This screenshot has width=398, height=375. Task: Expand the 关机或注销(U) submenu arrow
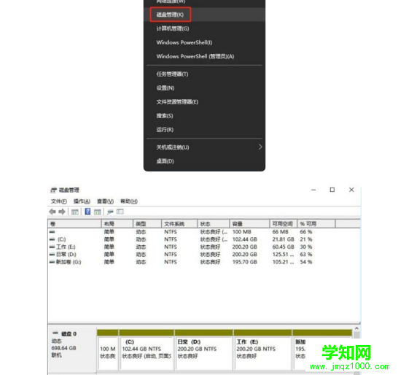(260, 147)
